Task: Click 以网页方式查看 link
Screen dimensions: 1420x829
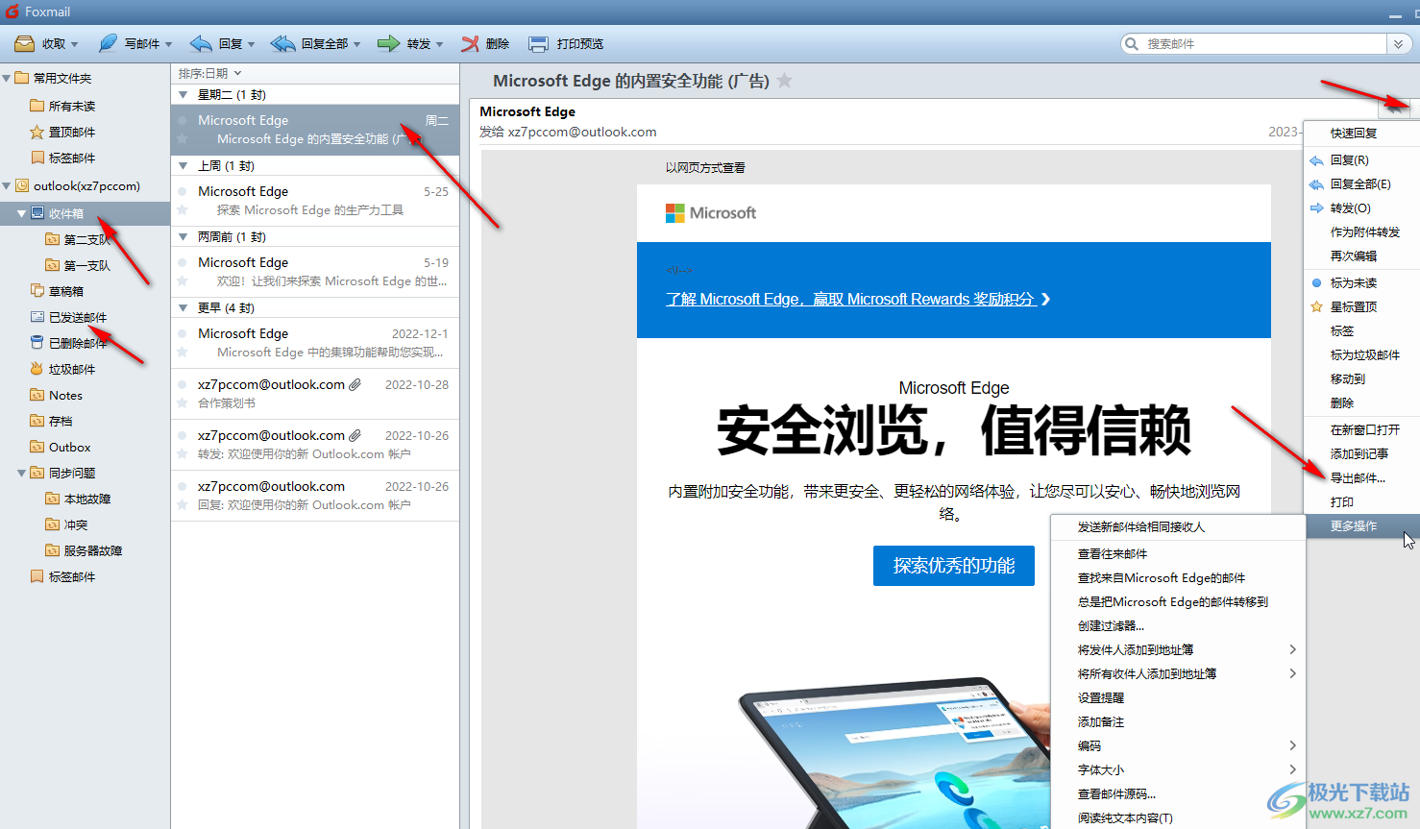Action: pos(705,167)
